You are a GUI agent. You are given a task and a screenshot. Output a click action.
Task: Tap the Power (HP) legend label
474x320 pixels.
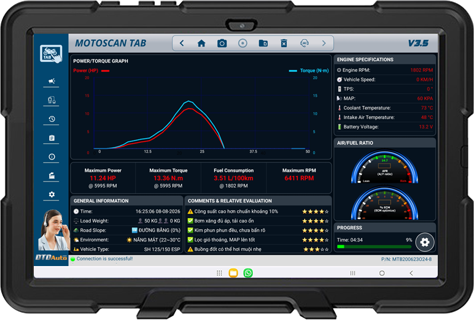coord(85,70)
